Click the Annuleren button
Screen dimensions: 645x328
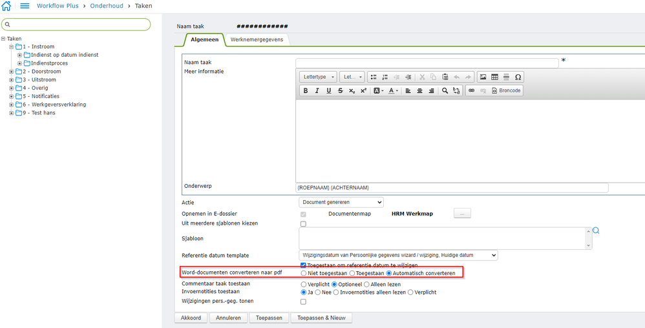tap(228, 318)
